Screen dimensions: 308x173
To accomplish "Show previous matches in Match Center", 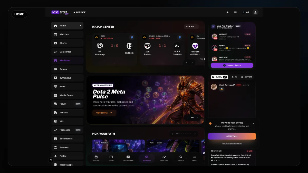I will [187, 63].
